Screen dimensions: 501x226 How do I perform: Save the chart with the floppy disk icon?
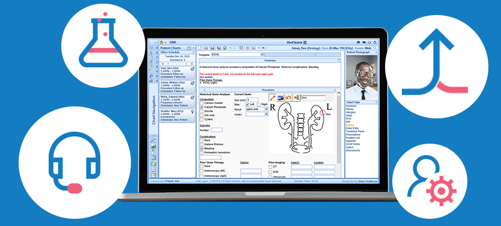[x=212, y=48]
